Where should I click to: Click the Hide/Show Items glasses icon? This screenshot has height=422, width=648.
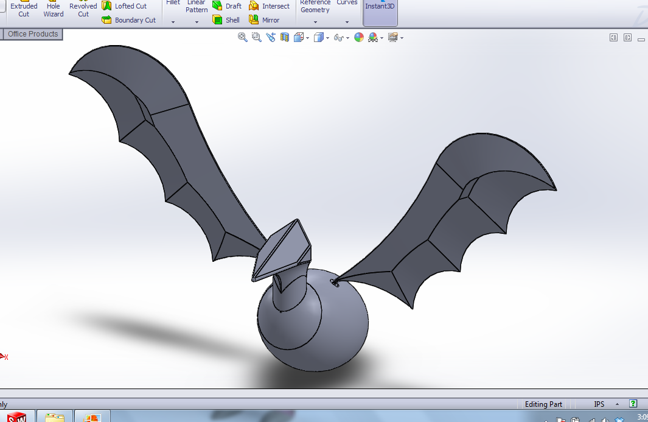click(x=338, y=38)
